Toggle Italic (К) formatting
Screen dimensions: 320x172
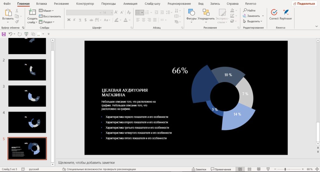click(x=74, y=20)
